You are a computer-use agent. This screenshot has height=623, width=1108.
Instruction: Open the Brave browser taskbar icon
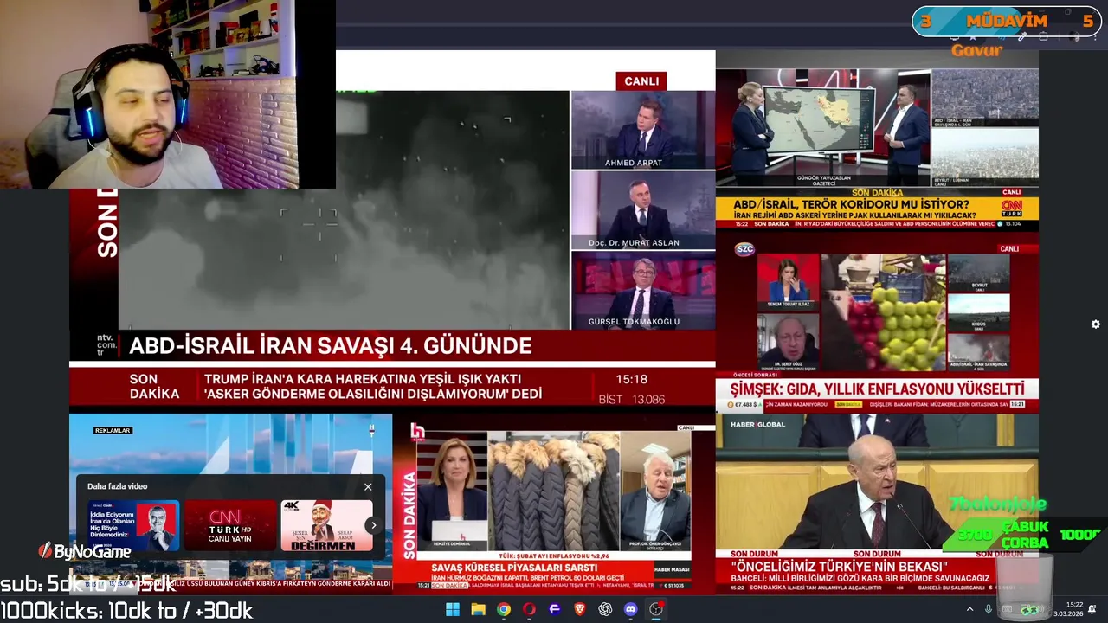pyautogui.click(x=580, y=609)
